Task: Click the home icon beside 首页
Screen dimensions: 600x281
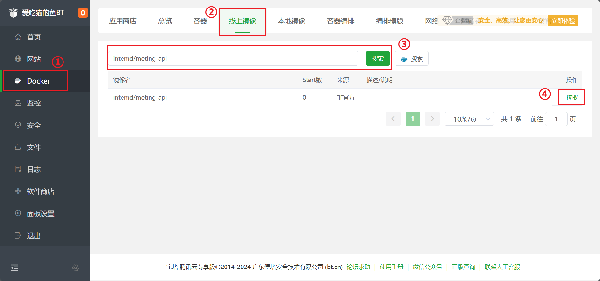Action: click(18, 37)
